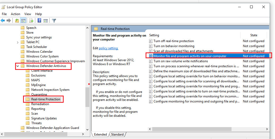
Task: Toggle the Show/Hide Console Tree icon
Action: click(x=23, y=21)
